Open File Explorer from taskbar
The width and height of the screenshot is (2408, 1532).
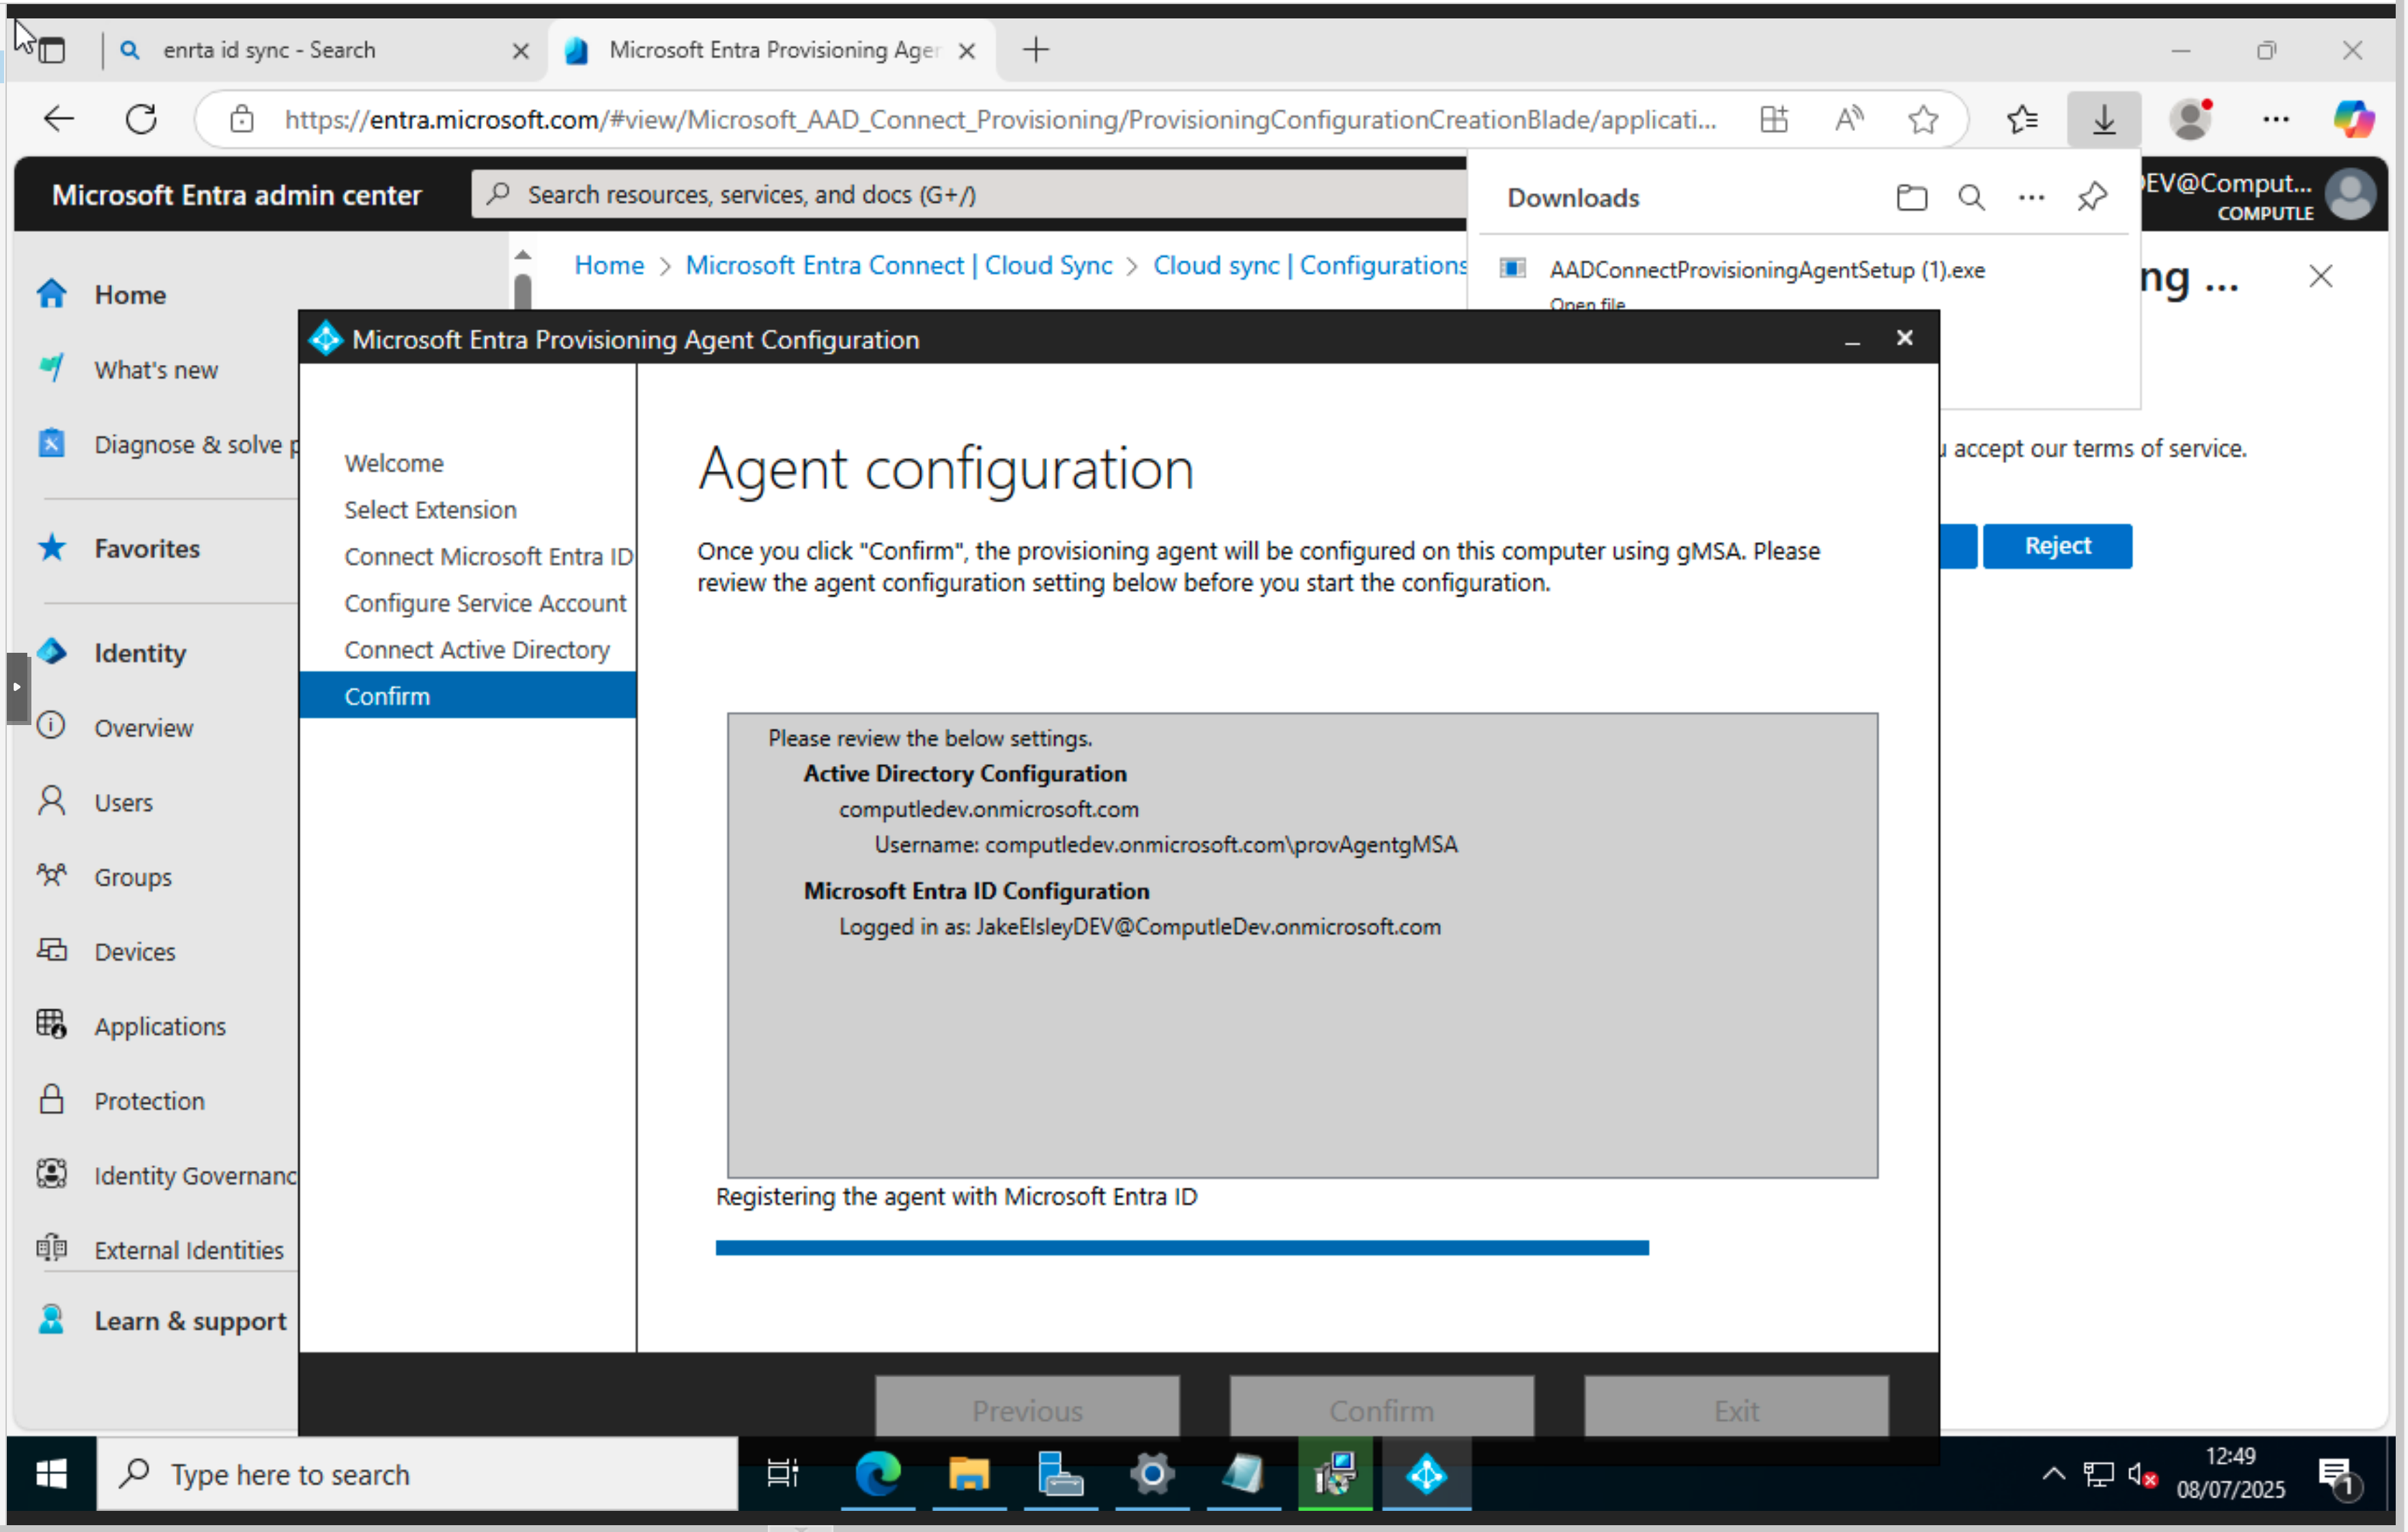coord(968,1474)
